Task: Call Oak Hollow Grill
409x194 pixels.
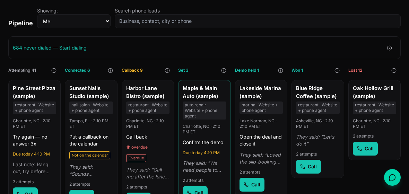Action: pyautogui.click(x=365, y=149)
